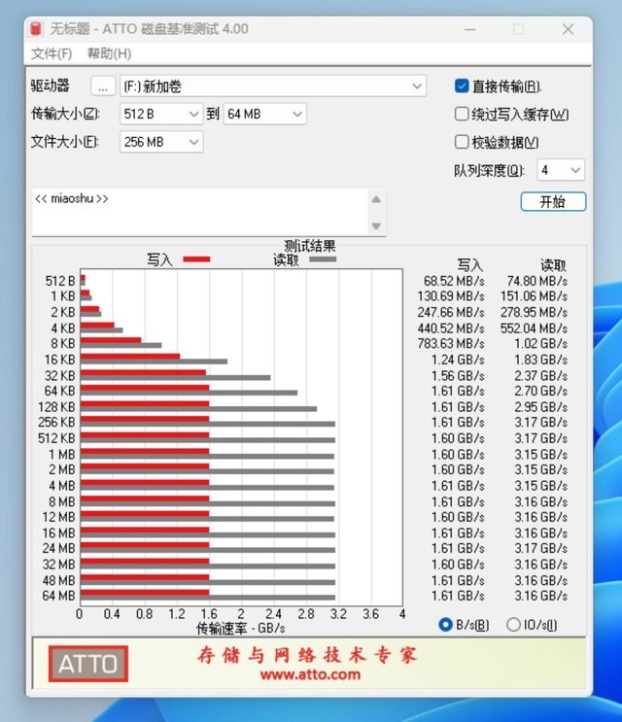Open the 256 MB file size dropdown
The image size is (622, 722).
(161, 142)
